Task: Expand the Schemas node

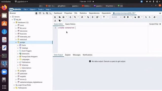Action: pos(18,65)
